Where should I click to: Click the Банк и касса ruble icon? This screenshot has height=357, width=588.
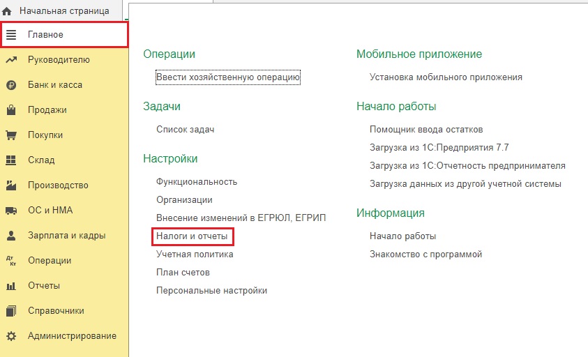pos(11,85)
